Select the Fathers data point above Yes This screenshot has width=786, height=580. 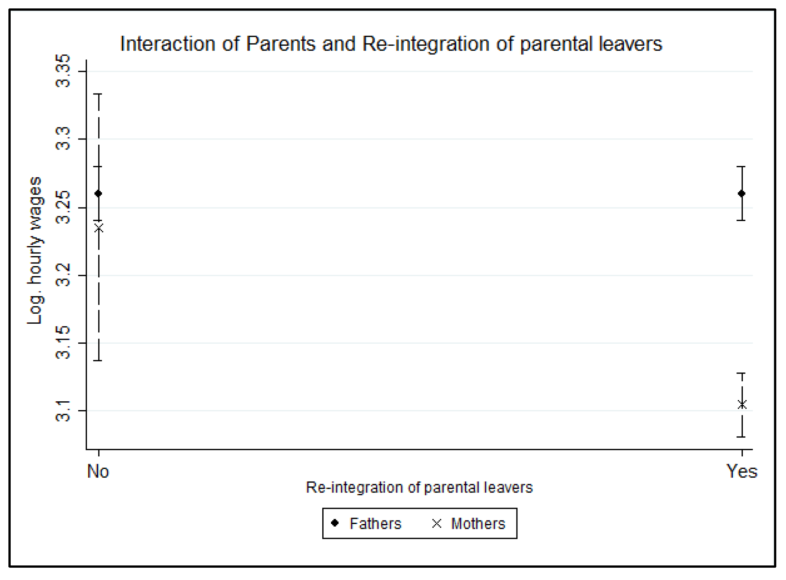(x=742, y=194)
